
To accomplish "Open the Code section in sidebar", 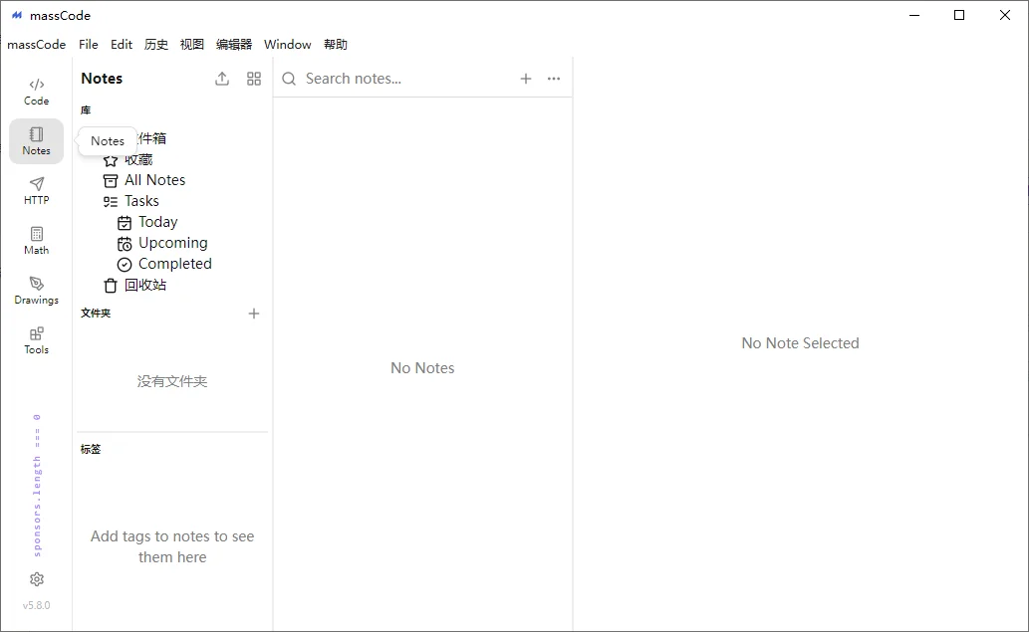I will coord(36,92).
